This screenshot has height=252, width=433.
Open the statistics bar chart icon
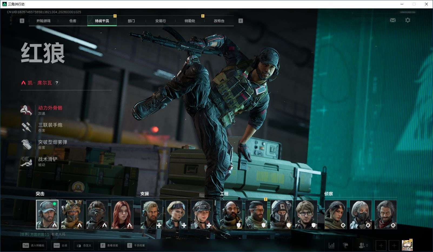(331, 245)
